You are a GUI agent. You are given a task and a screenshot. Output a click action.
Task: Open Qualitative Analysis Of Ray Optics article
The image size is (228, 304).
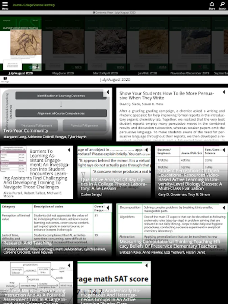114,172
